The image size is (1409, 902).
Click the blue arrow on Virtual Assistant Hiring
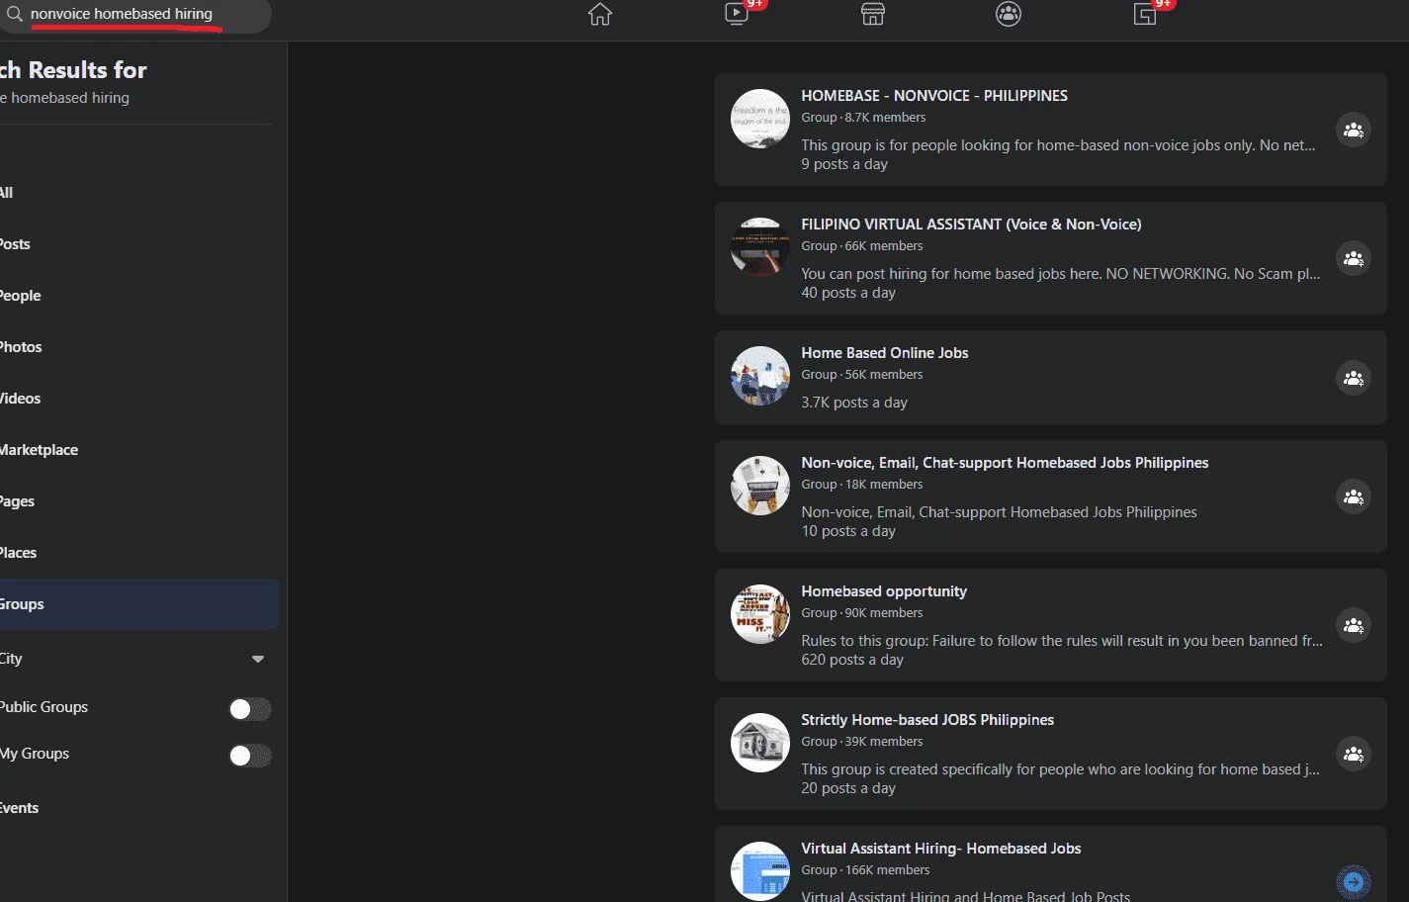point(1354,882)
